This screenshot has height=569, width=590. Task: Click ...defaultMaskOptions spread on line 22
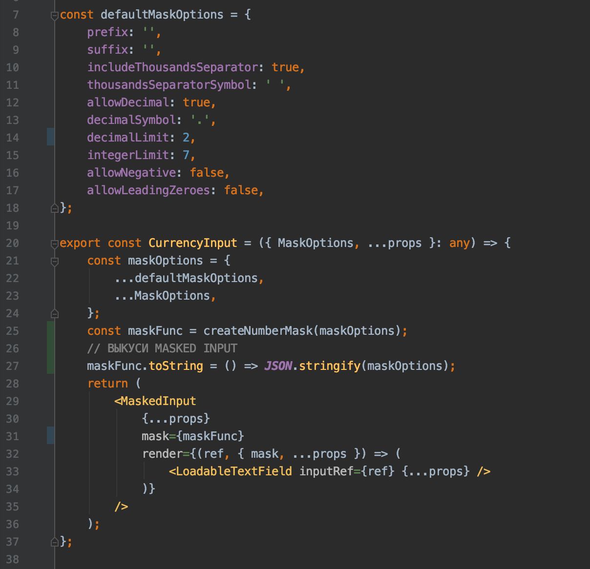[x=186, y=278]
